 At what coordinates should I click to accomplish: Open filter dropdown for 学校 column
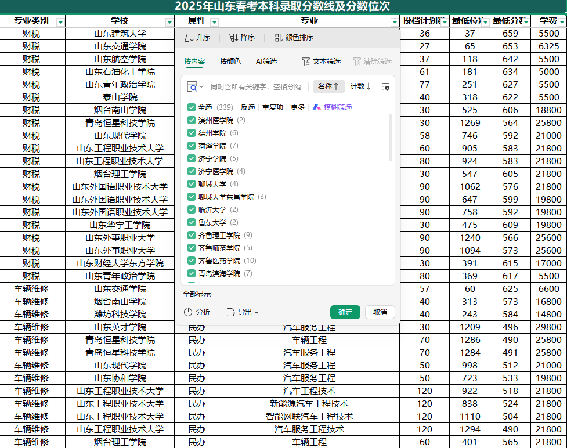(169, 22)
